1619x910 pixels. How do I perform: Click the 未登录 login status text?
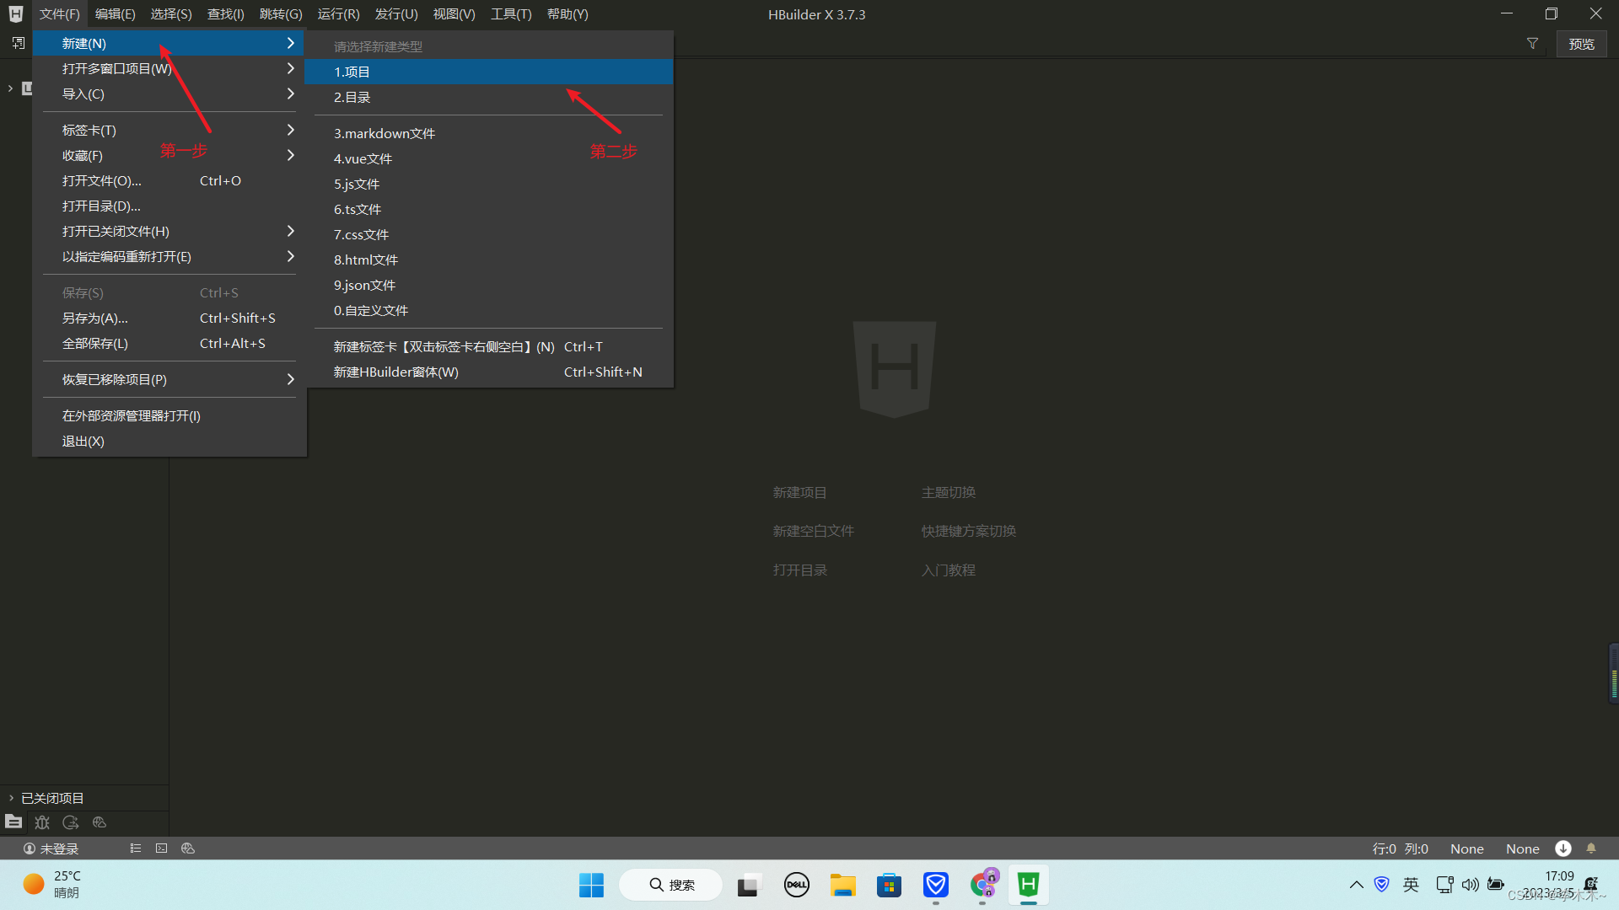[59, 848]
